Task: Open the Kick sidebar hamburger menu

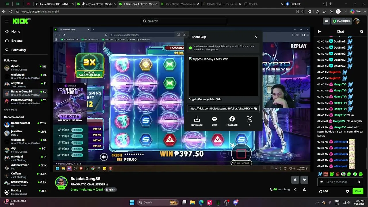Action: coord(7,21)
